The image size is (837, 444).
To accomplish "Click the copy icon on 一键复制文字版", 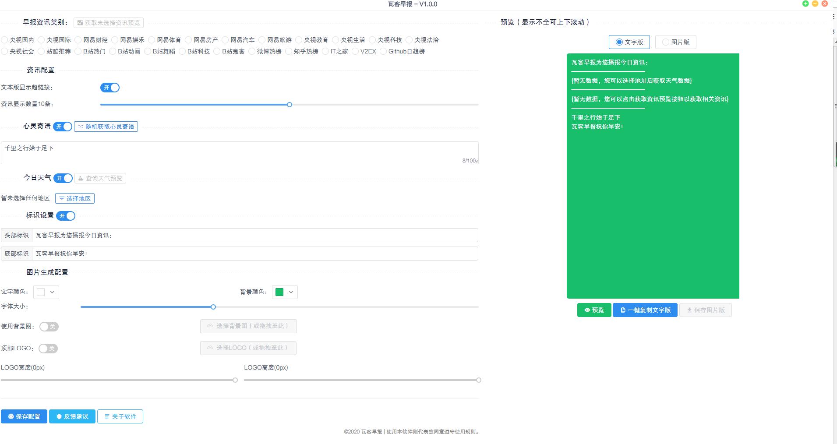I will click(x=624, y=310).
